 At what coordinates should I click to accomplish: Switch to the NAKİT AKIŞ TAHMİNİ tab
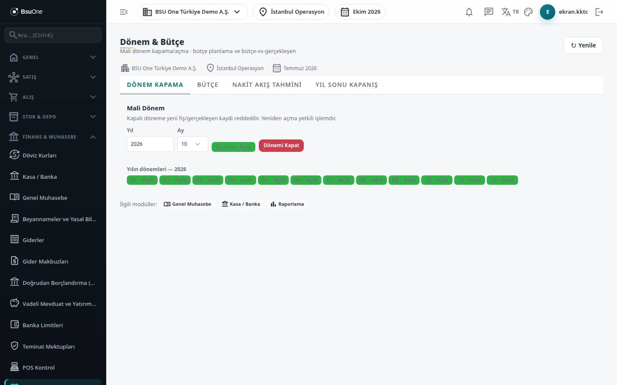point(267,85)
